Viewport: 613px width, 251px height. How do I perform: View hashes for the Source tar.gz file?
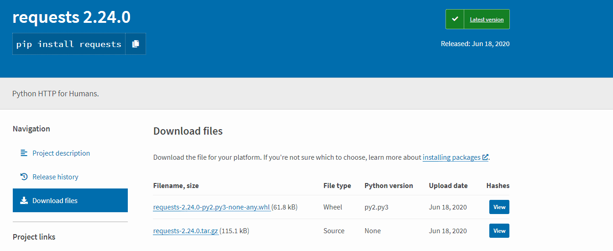tap(499, 231)
